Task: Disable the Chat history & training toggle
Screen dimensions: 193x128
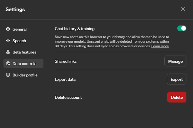Action: (182, 28)
